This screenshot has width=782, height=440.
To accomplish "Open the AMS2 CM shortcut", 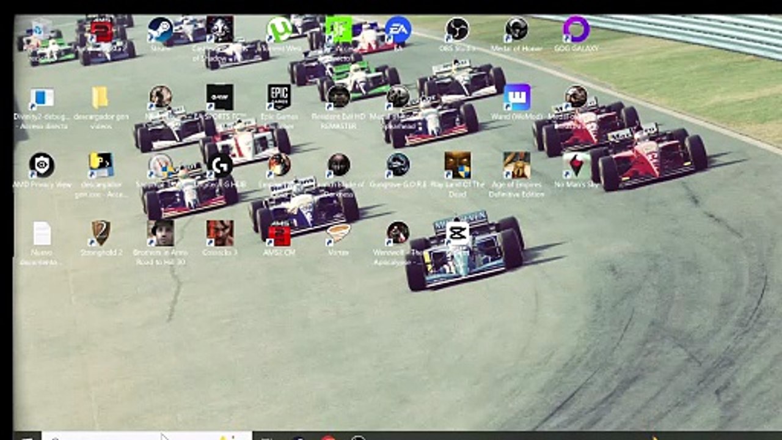I will (x=279, y=234).
